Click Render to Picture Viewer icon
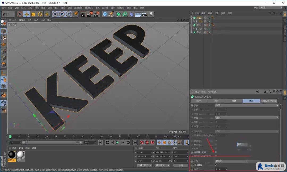287x172 pixels. coord(90,14)
